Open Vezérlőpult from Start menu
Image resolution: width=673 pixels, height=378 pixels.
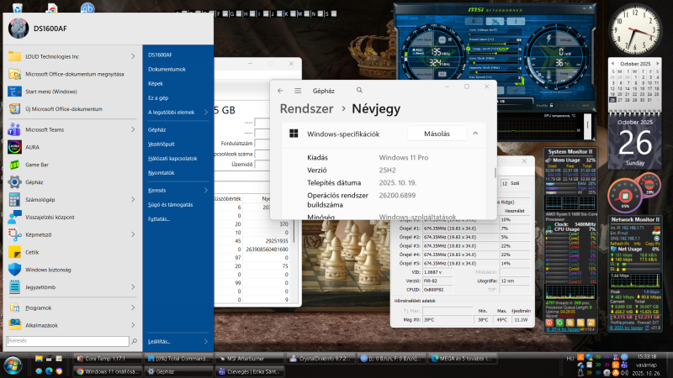161,144
